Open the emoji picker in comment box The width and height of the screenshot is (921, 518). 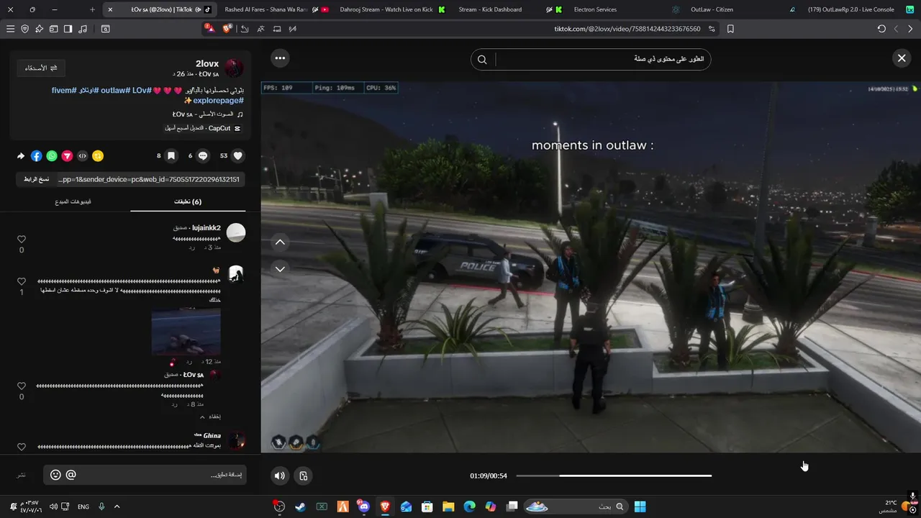point(55,475)
